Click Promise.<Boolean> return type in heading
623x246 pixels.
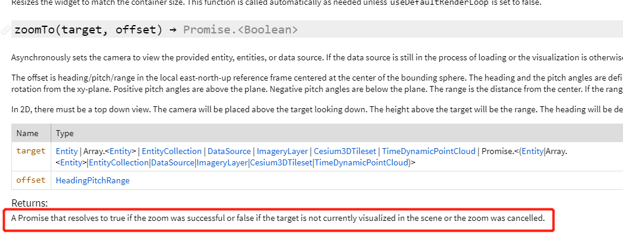coord(240,29)
